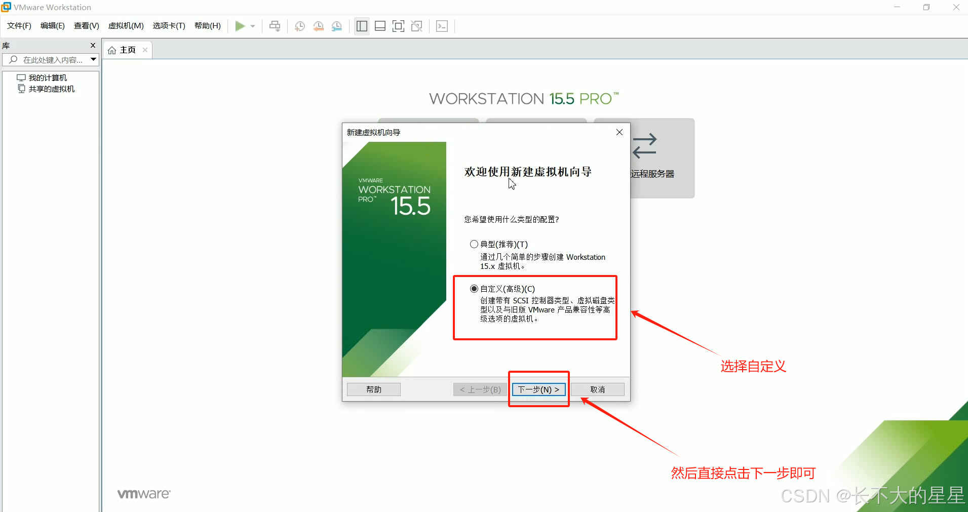Click the VMware Workstation title bar app icon
968x512 pixels.
coord(6,7)
